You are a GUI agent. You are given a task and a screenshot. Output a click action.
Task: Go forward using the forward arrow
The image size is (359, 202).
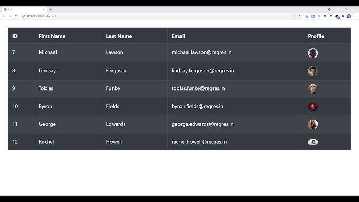[x=10, y=16]
